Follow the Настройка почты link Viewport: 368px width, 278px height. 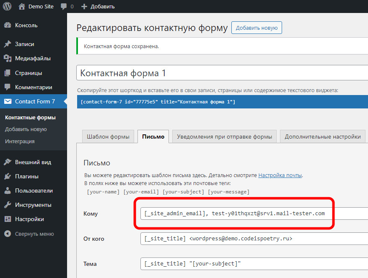[280, 175]
